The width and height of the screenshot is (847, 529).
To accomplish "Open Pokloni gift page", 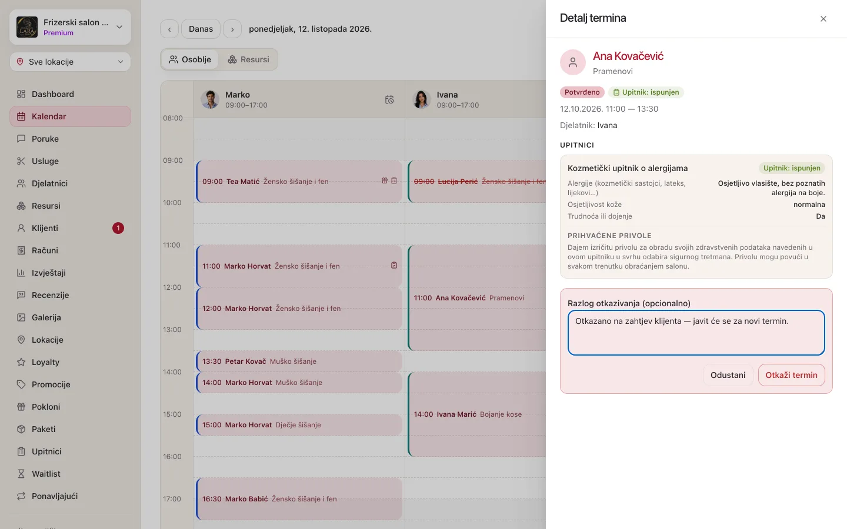I will [x=70, y=407].
